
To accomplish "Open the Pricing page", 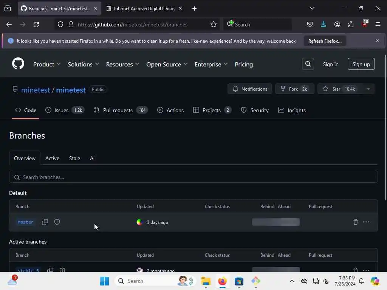I will point(244,64).
